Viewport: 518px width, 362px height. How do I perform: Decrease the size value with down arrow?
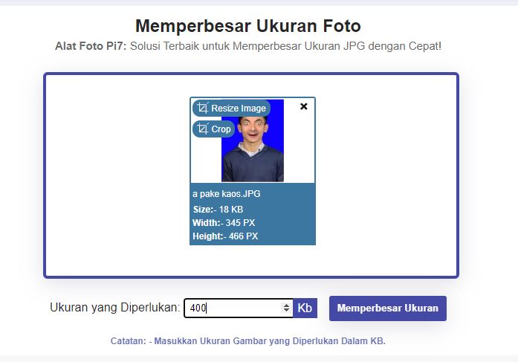click(287, 311)
